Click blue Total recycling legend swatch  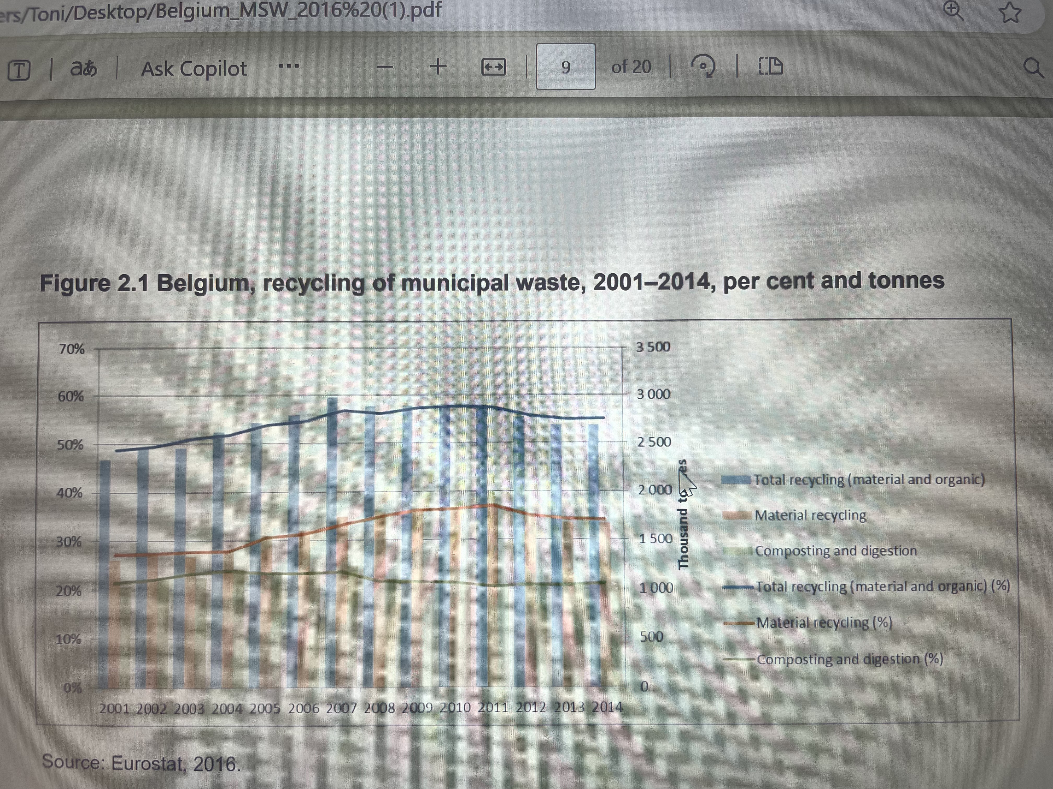tap(736, 480)
